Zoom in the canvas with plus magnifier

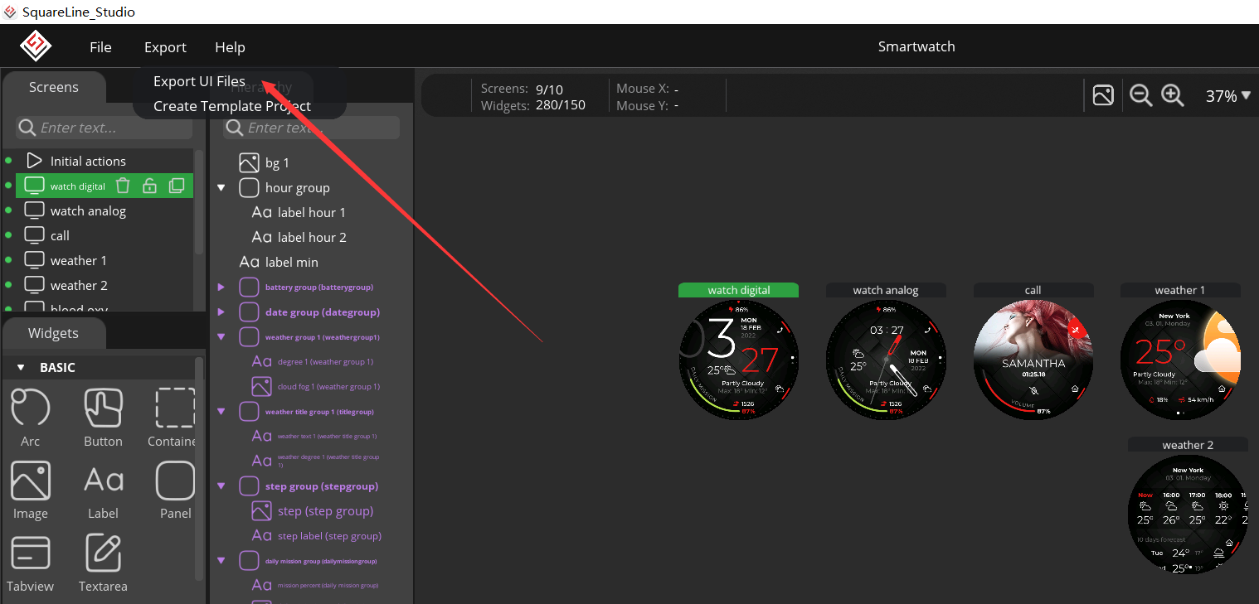pyautogui.click(x=1172, y=95)
